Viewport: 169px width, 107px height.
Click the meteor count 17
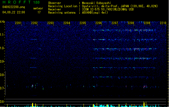point(39,12)
